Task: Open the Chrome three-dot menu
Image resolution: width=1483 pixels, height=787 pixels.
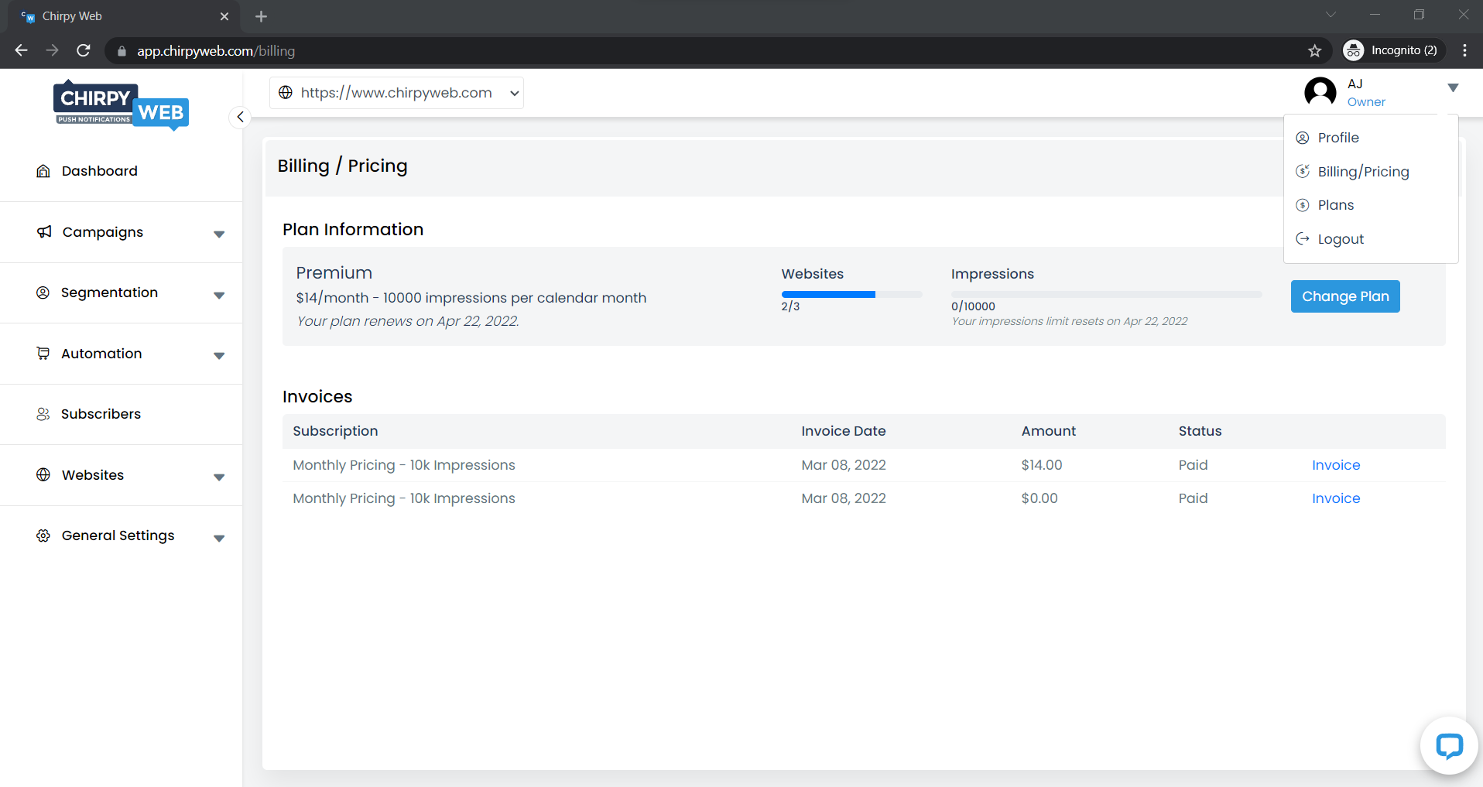Action: (1464, 50)
